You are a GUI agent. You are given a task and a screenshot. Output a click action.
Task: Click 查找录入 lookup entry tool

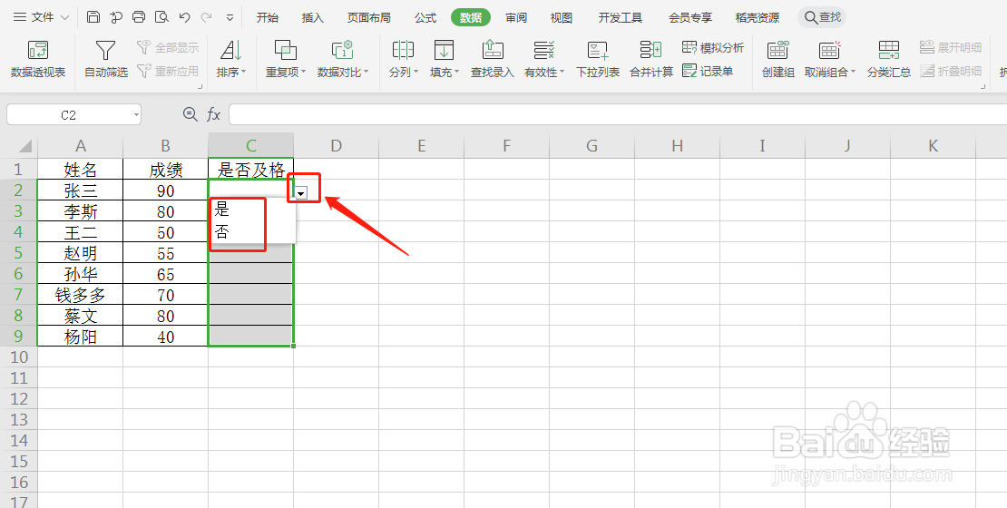tap(492, 59)
